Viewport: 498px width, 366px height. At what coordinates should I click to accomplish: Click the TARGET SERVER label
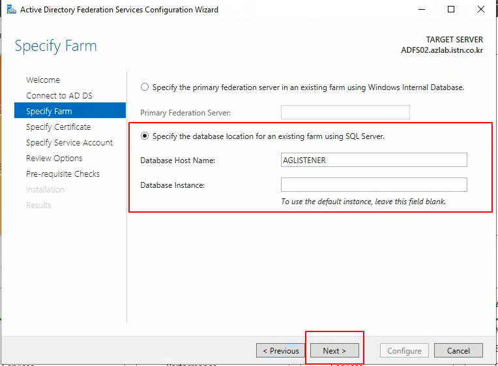tap(454, 39)
